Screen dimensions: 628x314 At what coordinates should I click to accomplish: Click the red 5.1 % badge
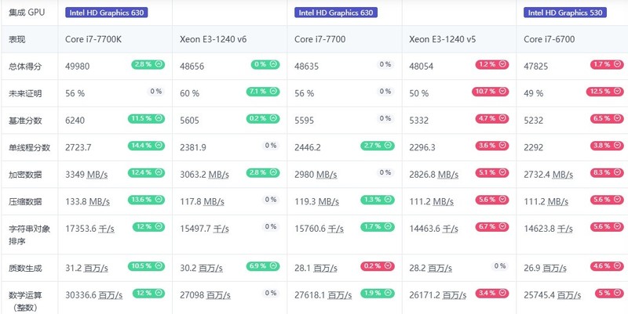[x=492, y=172]
